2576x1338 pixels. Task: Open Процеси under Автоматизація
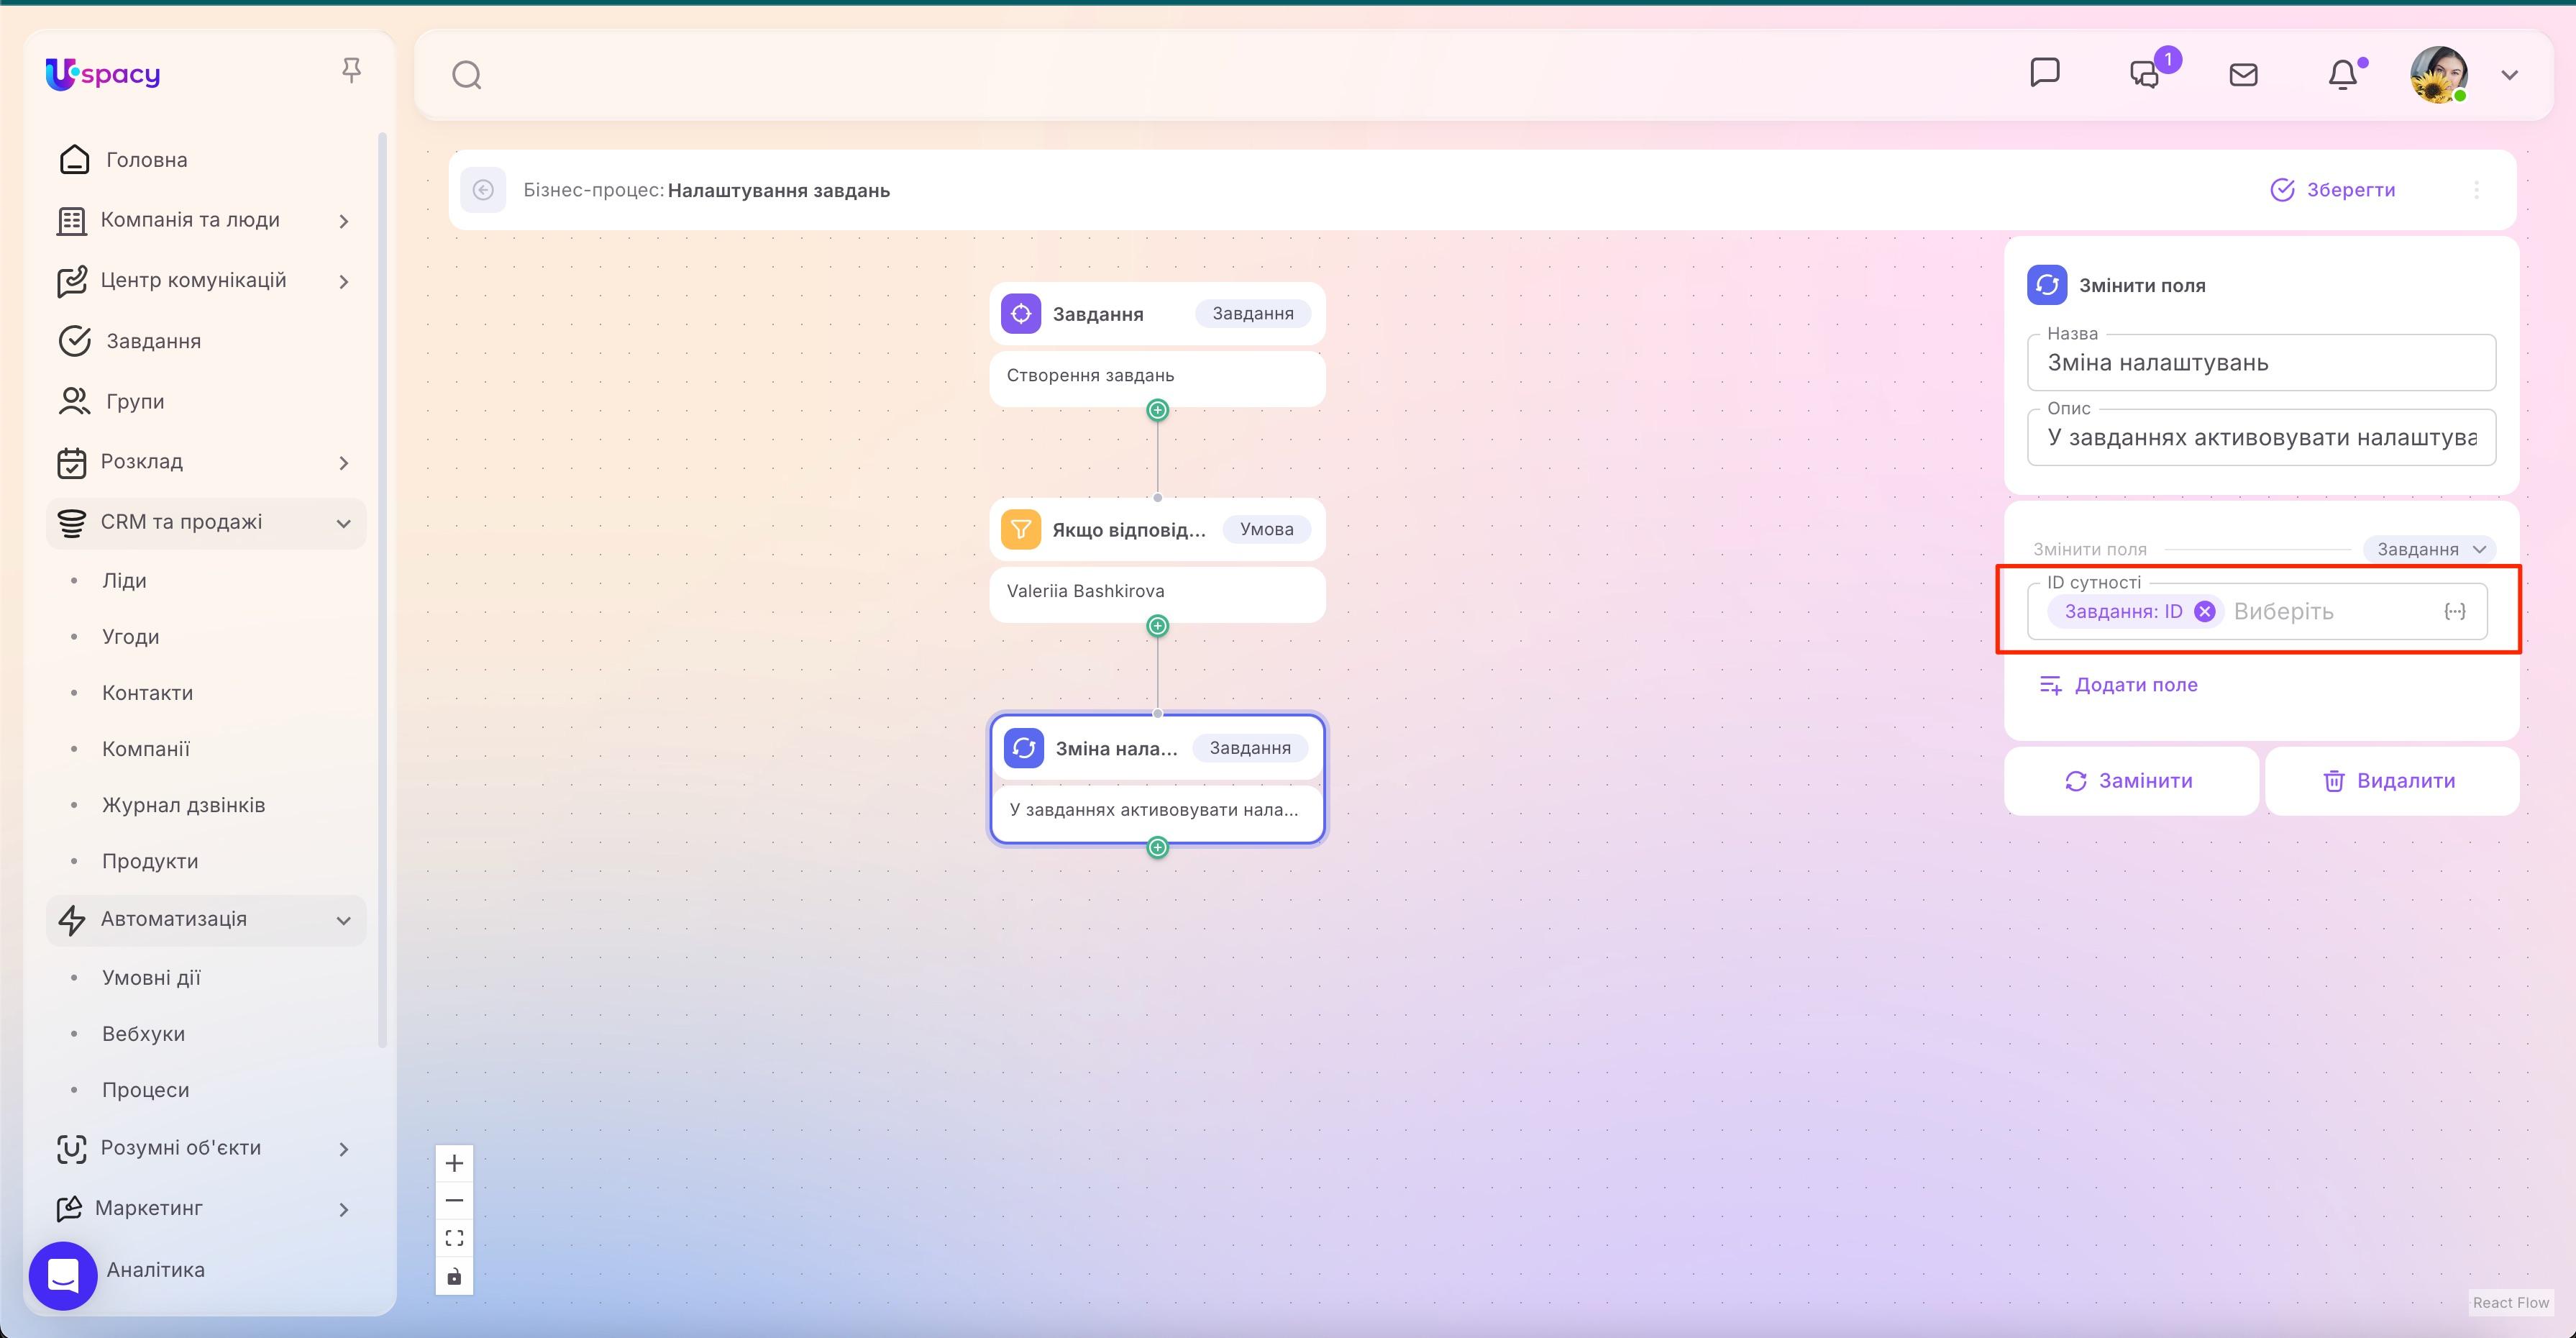click(x=146, y=1089)
